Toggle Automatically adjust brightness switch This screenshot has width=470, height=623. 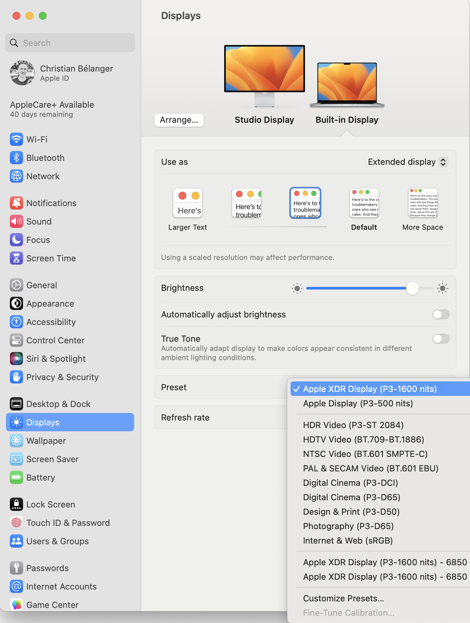[441, 314]
